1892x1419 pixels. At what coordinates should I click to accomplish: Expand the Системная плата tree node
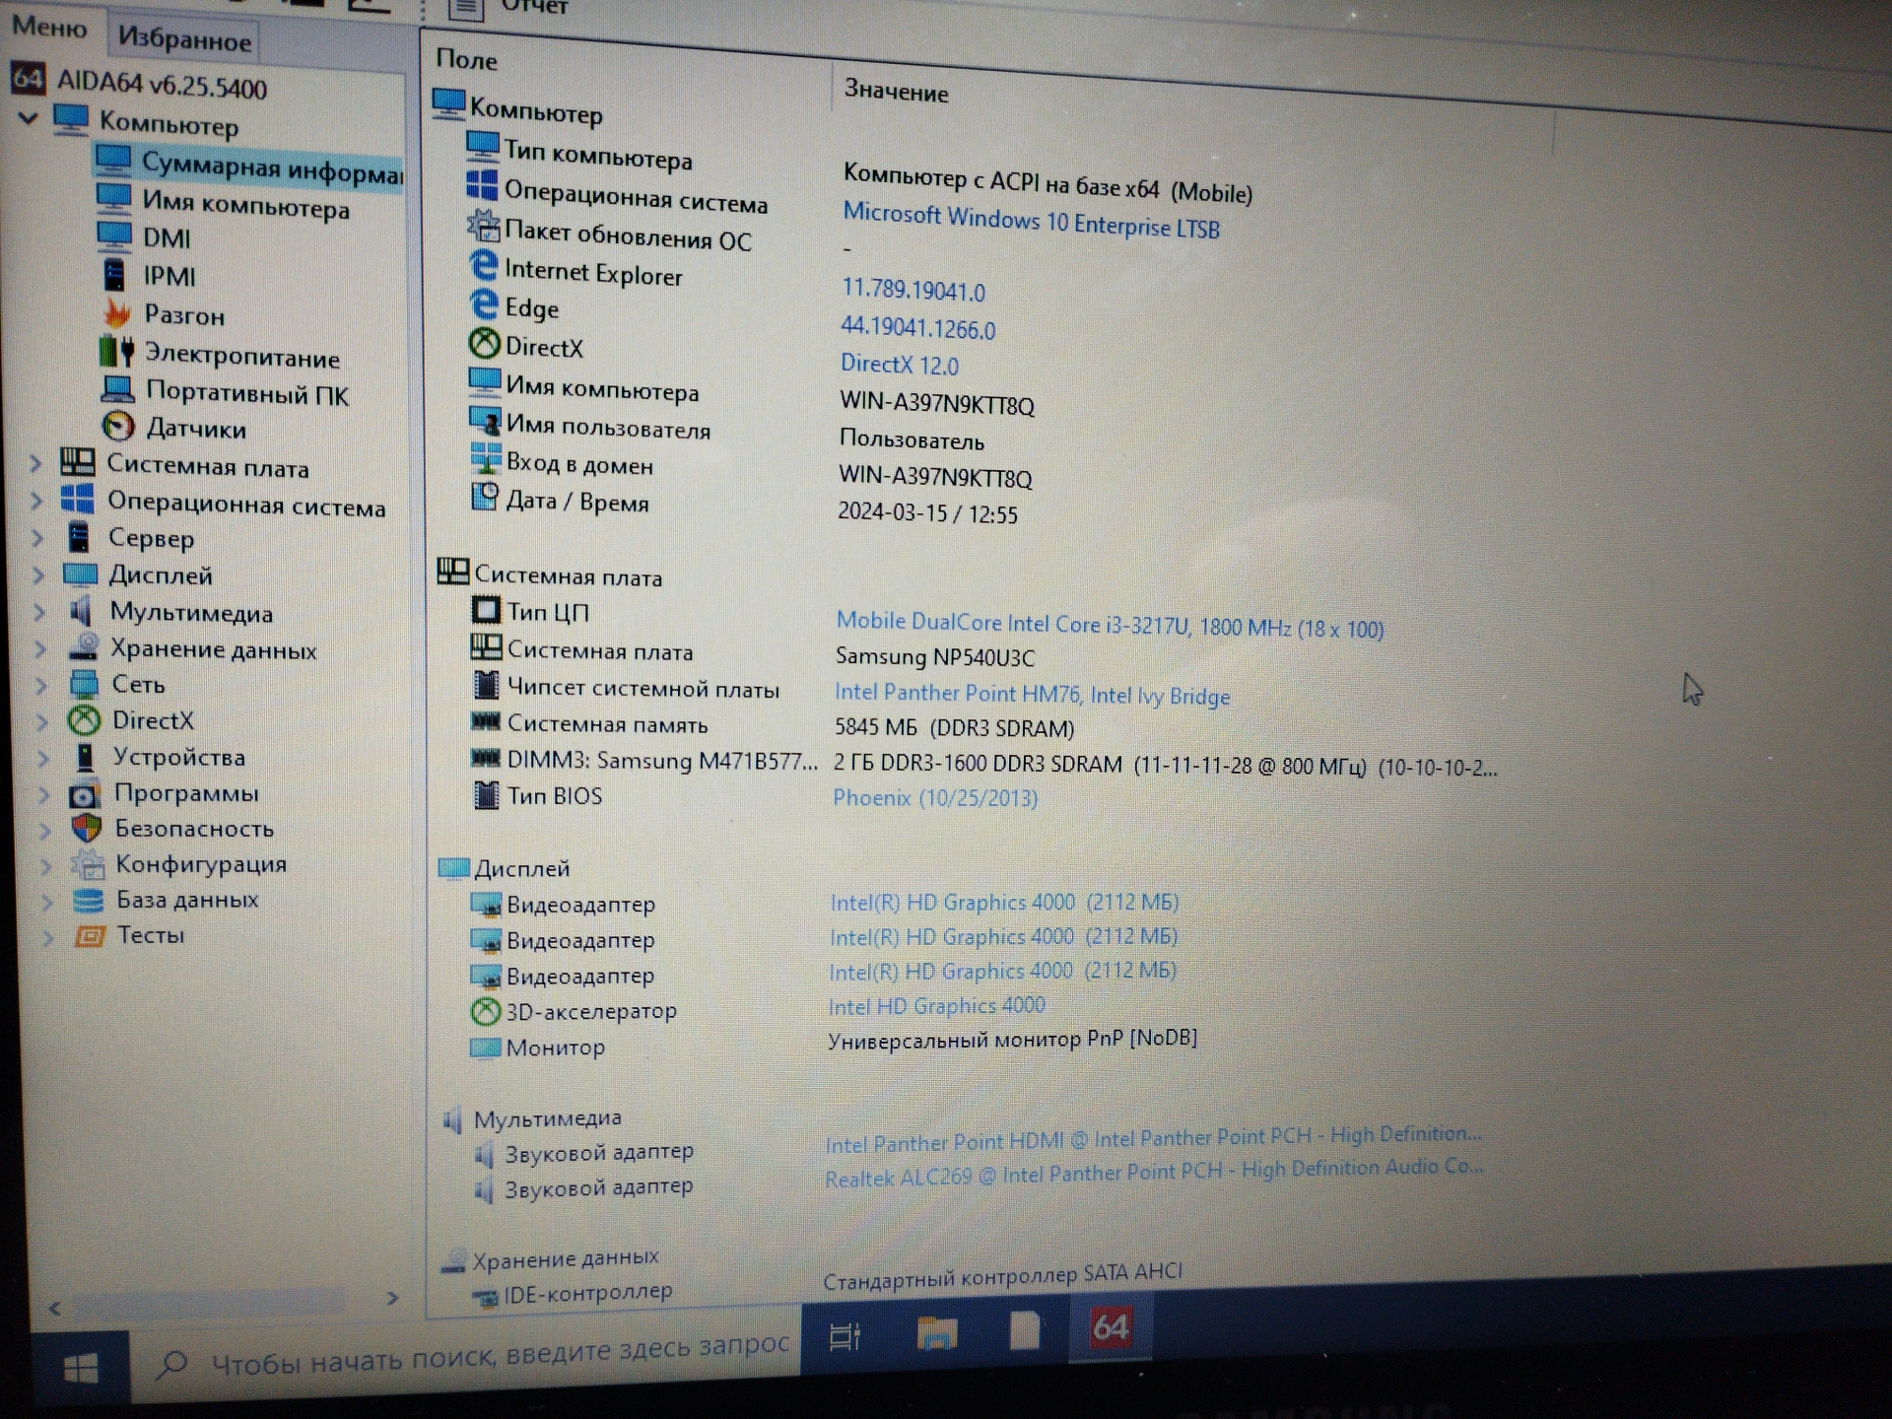tap(36, 463)
